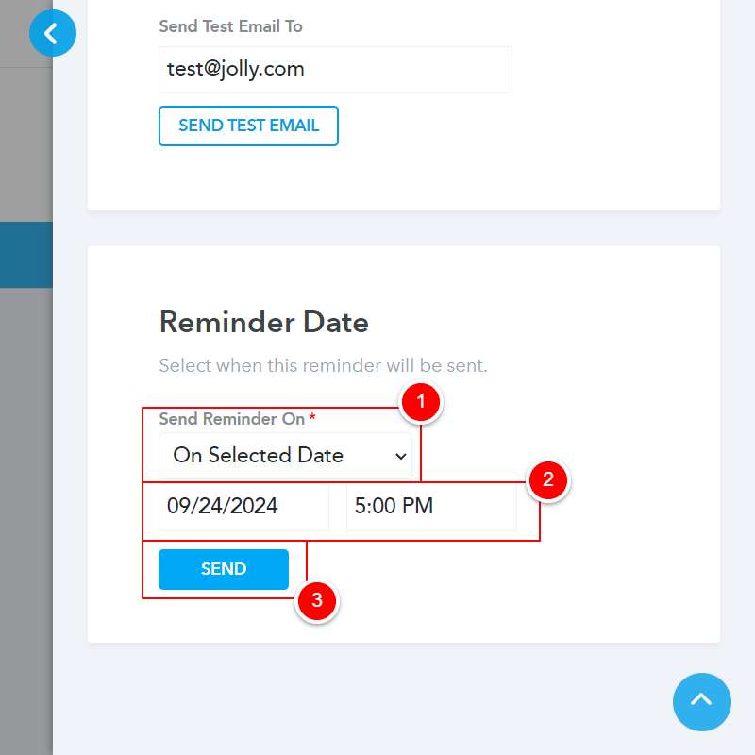This screenshot has width=755, height=755.
Task: Click the red annotation marker 3
Action: pos(317,600)
